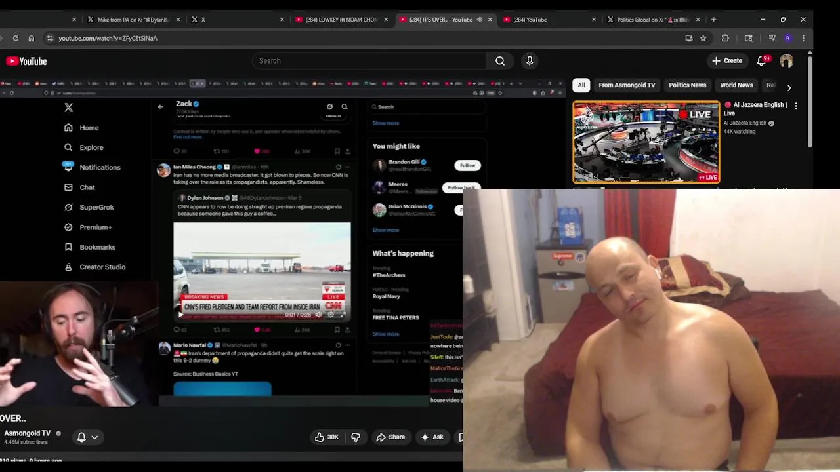The width and height of the screenshot is (840, 472).
Task: Click the install app icon in address bar
Action: tap(688, 38)
